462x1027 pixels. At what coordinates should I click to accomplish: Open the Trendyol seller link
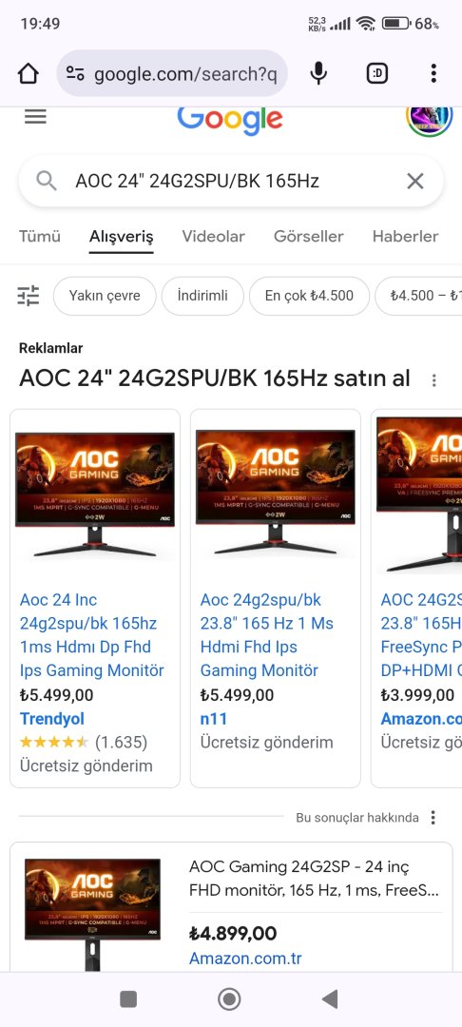52,719
